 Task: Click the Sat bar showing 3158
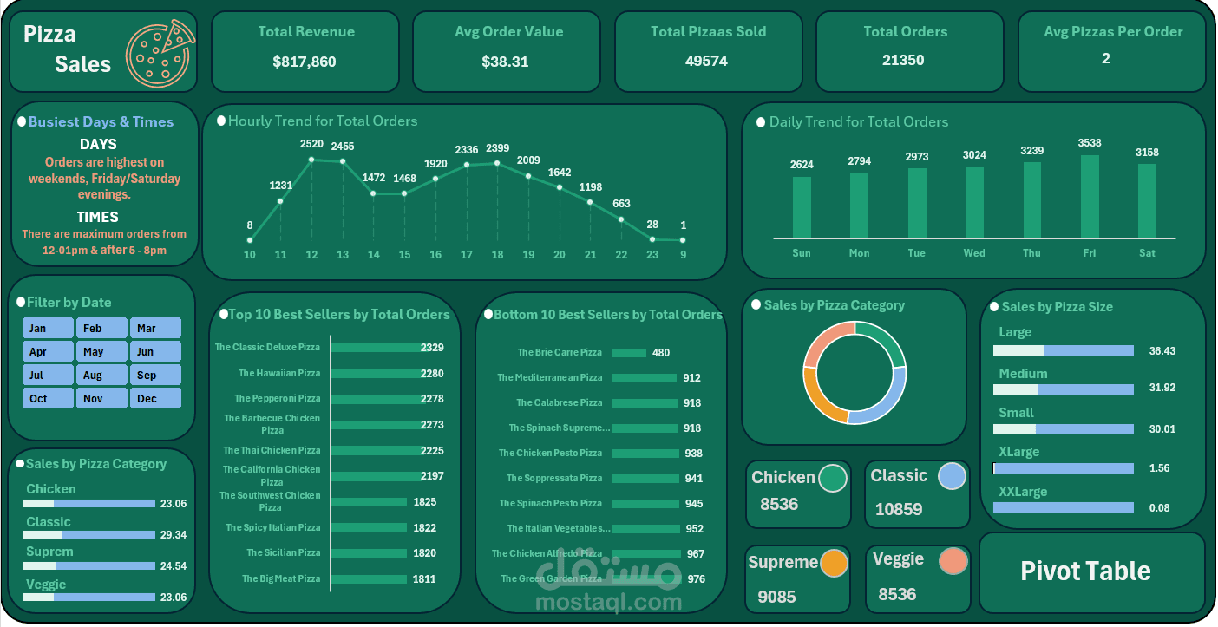(1147, 201)
